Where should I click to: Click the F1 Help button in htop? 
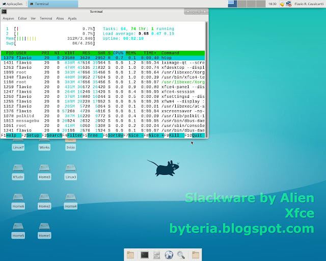tap(11, 135)
